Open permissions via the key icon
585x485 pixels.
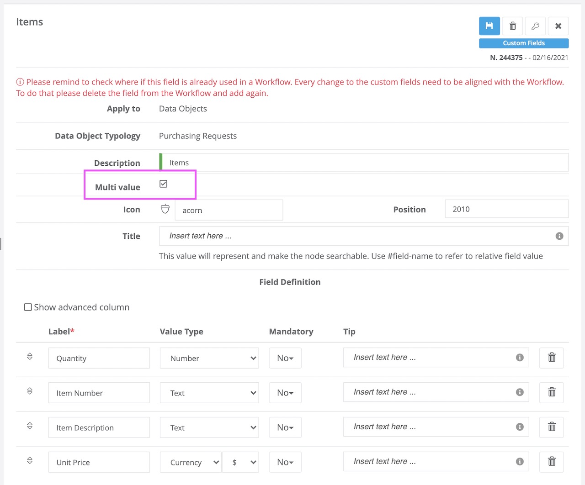(x=535, y=26)
